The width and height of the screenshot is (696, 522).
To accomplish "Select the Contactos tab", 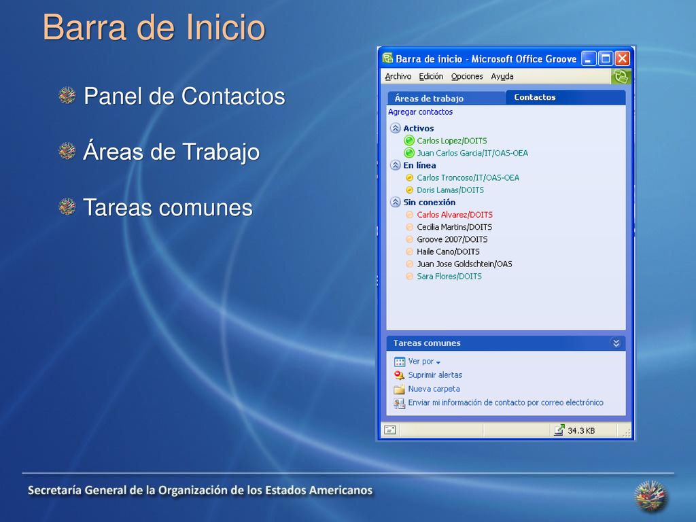I will (x=566, y=97).
